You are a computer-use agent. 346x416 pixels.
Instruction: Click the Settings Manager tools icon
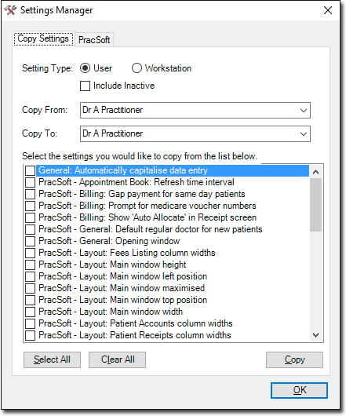click(x=11, y=10)
